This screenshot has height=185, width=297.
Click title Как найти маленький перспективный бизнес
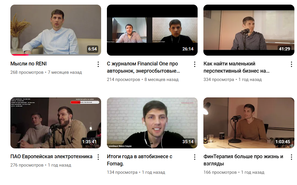236,67
